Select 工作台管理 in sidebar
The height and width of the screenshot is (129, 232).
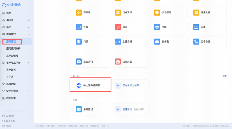click(x=12, y=56)
